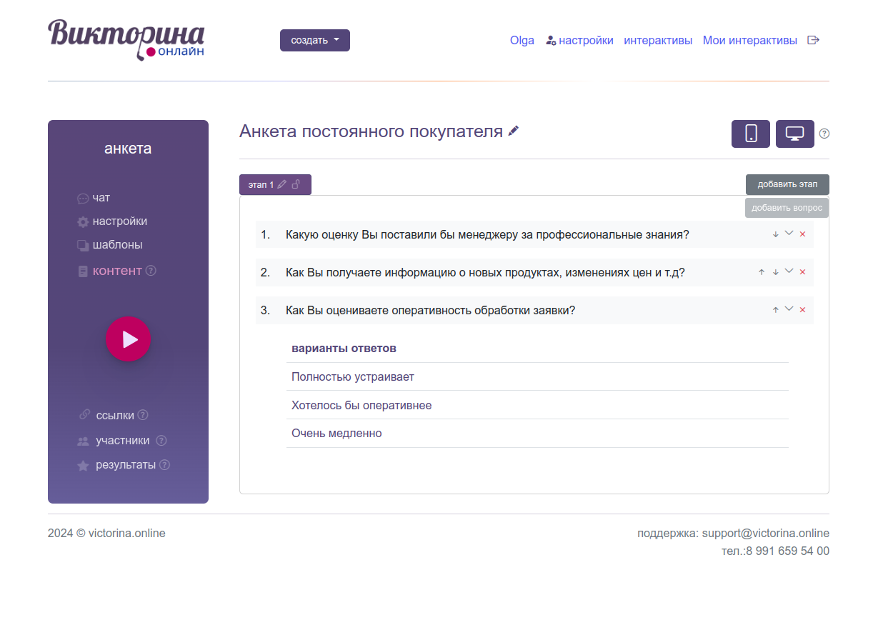
Task: Select answer Хотелось бы оперативнее
Action: (x=361, y=405)
